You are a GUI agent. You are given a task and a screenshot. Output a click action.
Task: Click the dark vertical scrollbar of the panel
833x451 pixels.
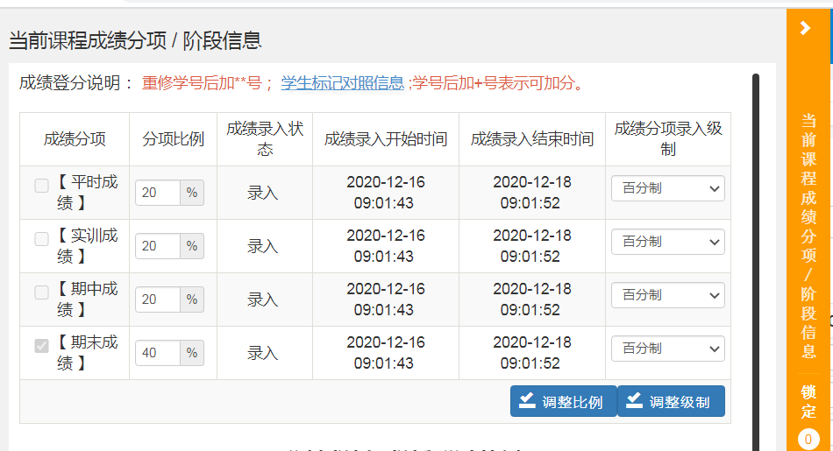tap(756, 263)
